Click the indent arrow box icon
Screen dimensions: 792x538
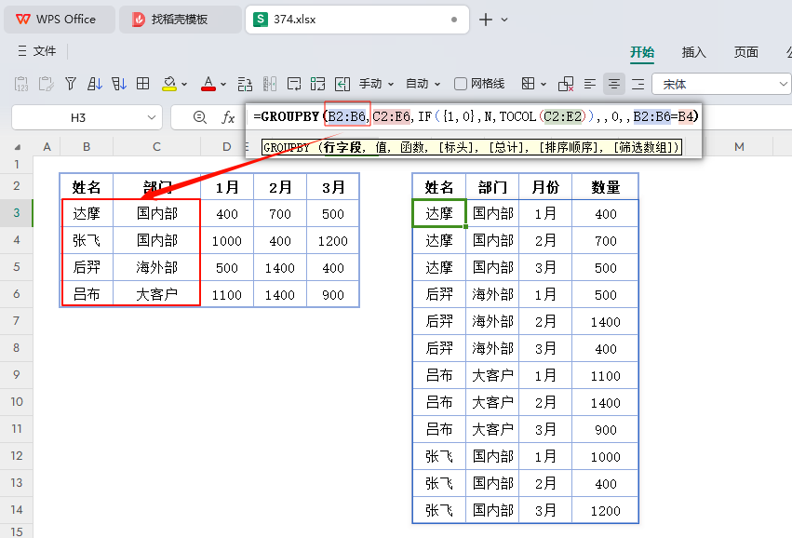click(342, 84)
